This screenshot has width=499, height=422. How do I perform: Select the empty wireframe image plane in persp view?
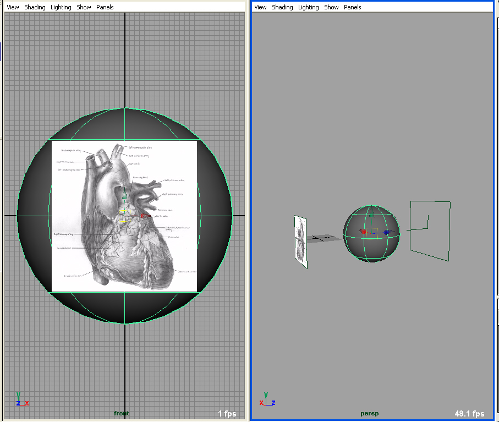pyautogui.click(x=430, y=231)
